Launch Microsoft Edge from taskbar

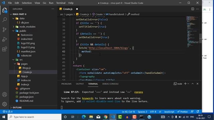(84, 117)
